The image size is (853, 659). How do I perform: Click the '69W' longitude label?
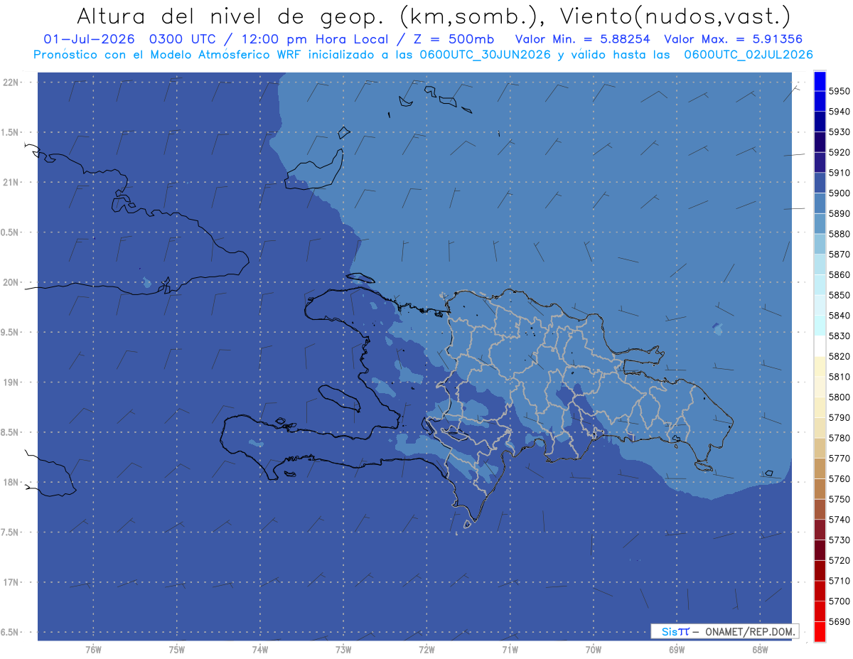coord(677,650)
